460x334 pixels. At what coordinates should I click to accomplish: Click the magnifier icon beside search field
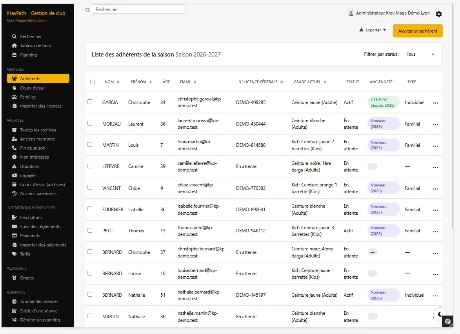pyautogui.click(x=87, y=10)
